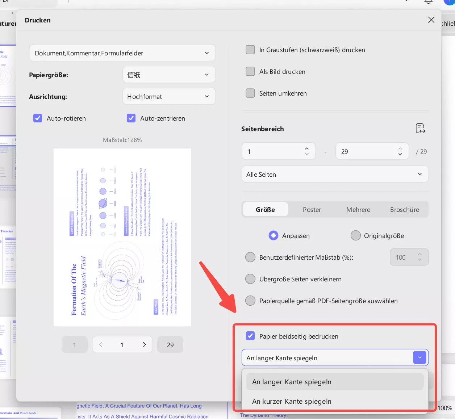This screenshot has height=419, width=455.
Task: Jump to last page button 29
Action: 170,345
